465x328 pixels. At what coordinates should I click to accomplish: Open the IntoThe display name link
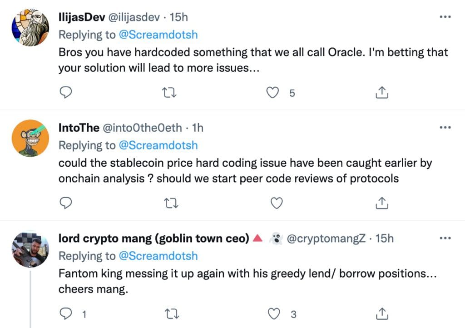click(79, 128)
